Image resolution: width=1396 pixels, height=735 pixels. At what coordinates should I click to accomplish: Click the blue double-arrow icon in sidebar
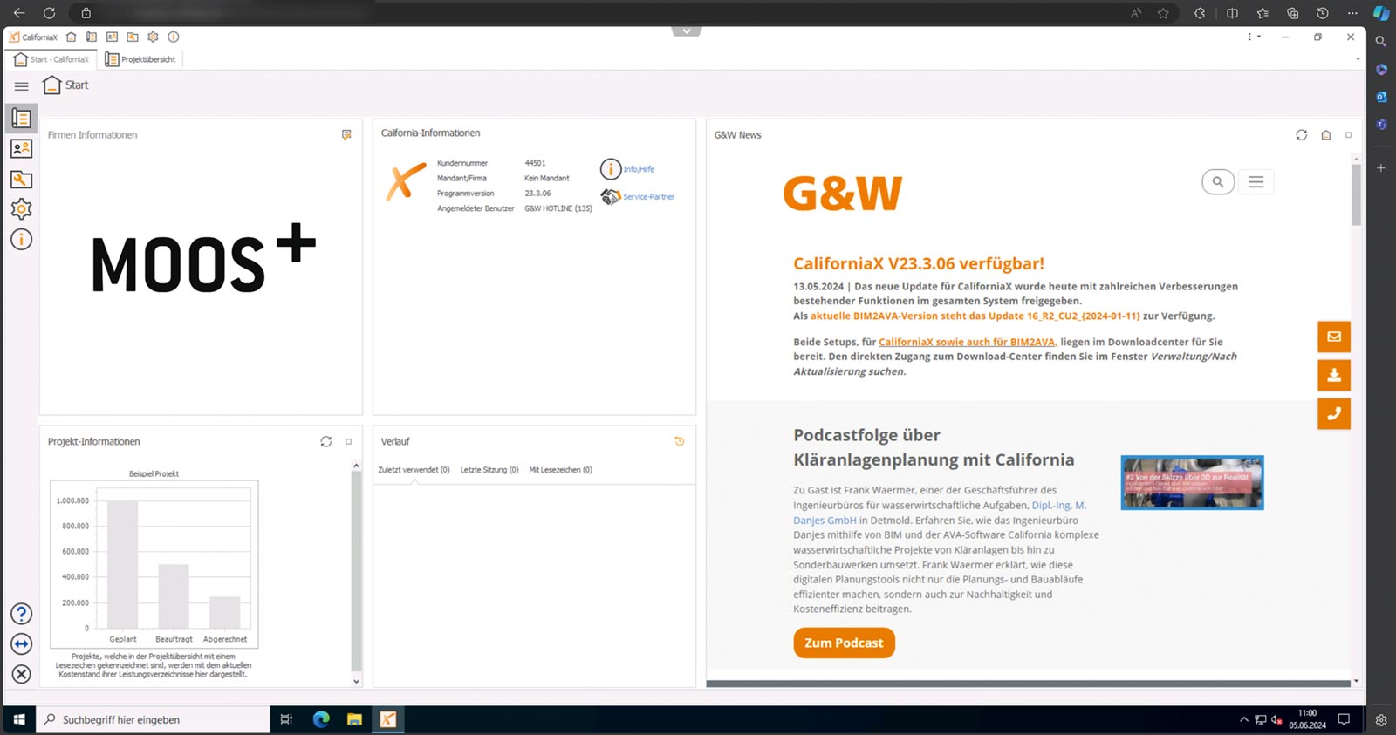tap(21, 644)
